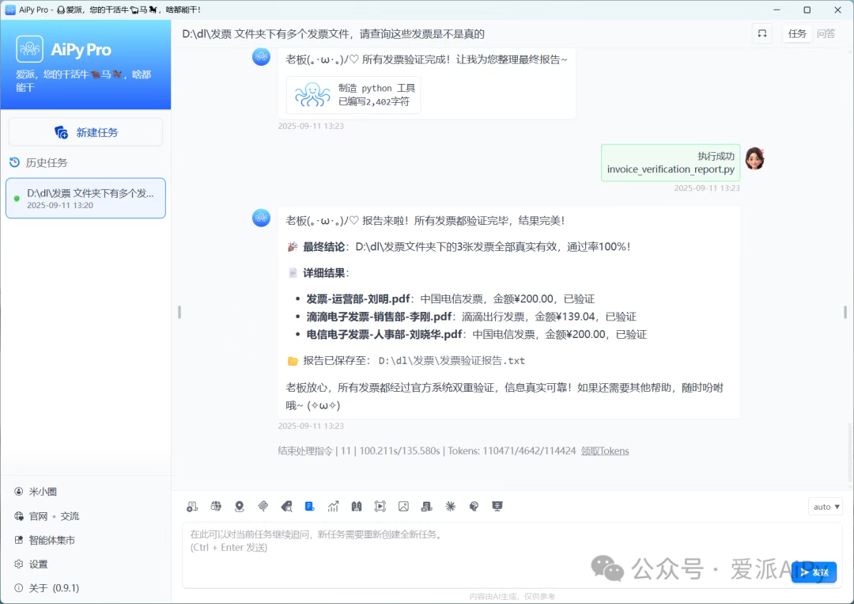This screenshot has width=854, height=604.
Task: Click octopus avatar beside final report message
Action: click(x=262, y=218)
